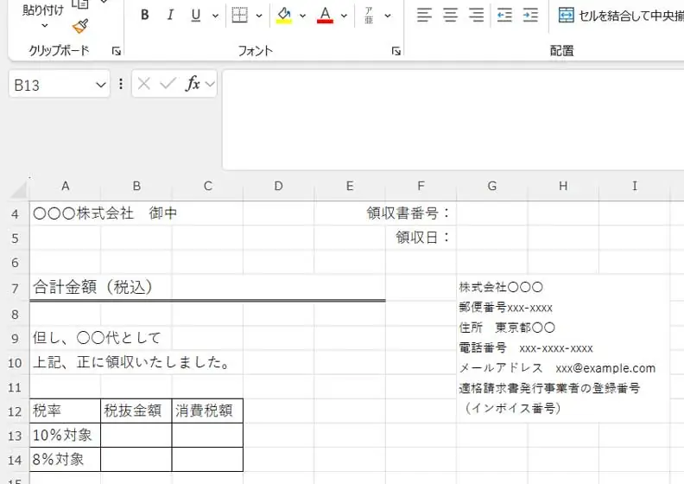The width and height of the screenshot is (684, 484).
Task: Select column E header
Action: 350,186
